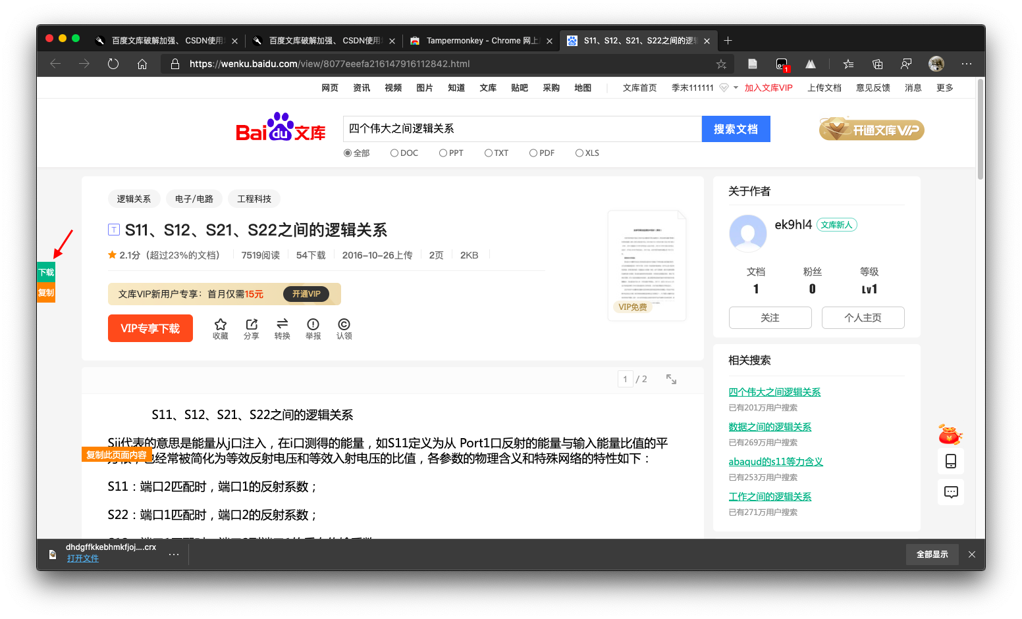Open related search abaqud的s11等力含义
The height and width of the screenshot is (619, 1022).
[776, 462]
